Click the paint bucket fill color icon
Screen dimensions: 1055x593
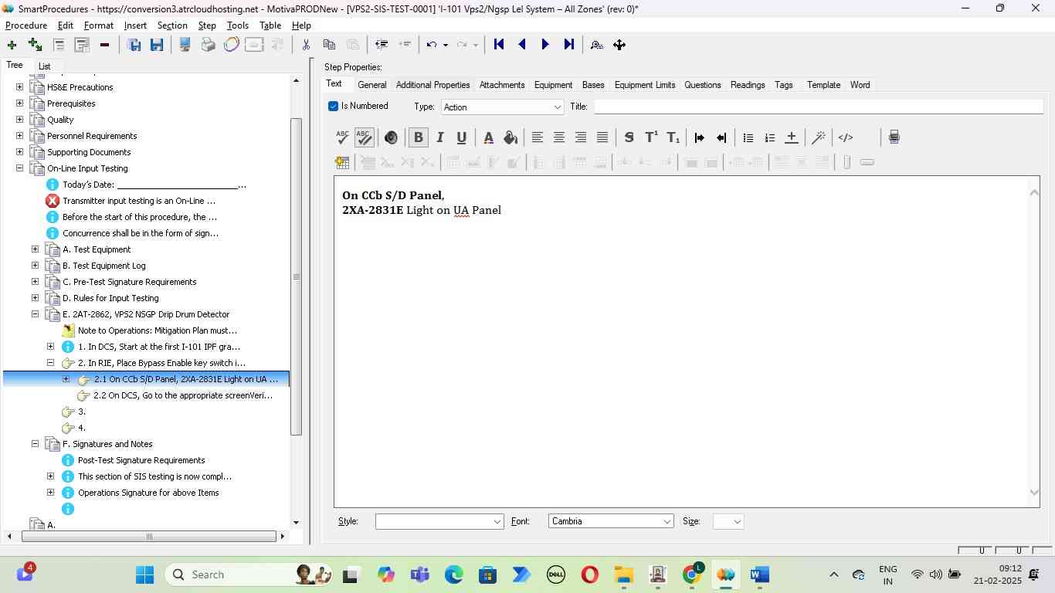511,137
